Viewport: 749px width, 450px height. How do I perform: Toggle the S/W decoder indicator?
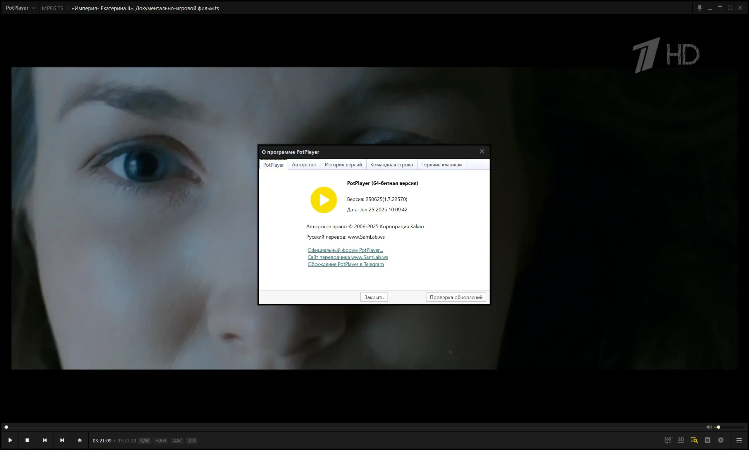click(x=145, y=441)
